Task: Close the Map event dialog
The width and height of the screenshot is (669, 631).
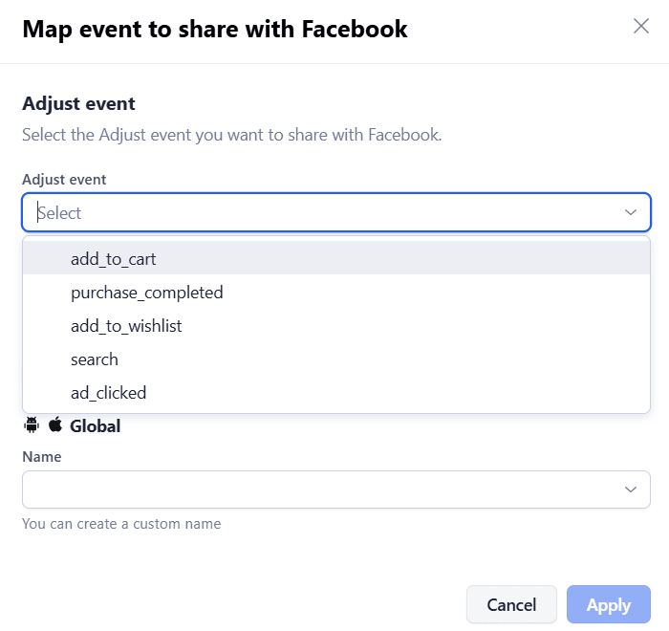Action: click(x=641, y=27)
